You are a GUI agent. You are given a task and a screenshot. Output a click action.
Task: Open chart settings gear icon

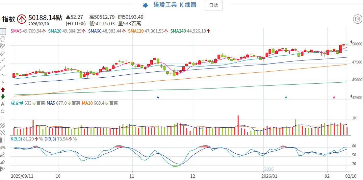click(357, 19)
